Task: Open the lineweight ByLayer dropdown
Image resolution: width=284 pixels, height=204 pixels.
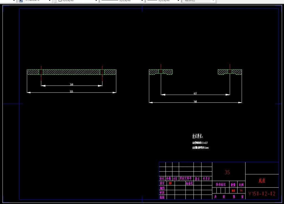Action: 164,1
